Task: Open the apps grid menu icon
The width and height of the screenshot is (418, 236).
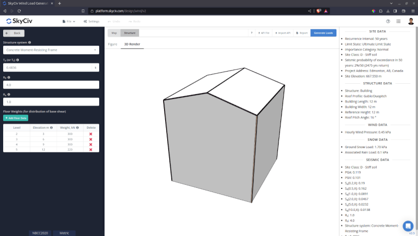Action: (x=398, y=21)
